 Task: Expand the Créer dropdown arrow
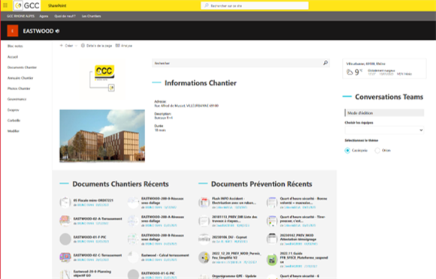76,46
